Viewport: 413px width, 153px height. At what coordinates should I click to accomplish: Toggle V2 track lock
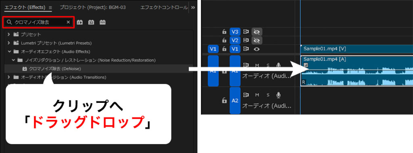(x=224, y=41)
